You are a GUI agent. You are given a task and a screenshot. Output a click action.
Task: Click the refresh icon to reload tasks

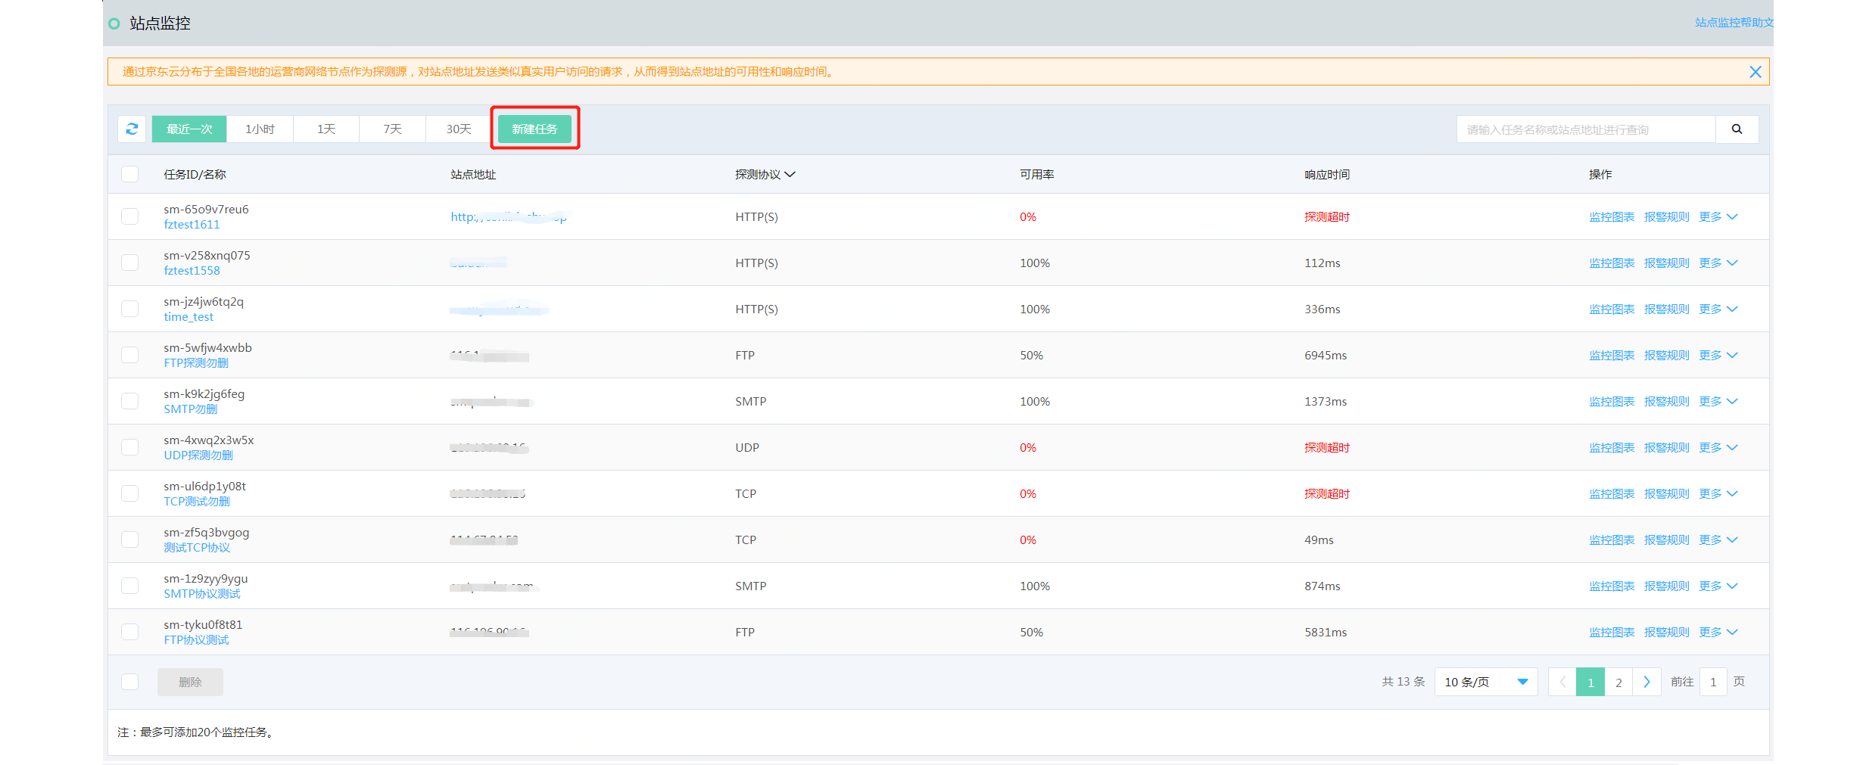point(132,129)
